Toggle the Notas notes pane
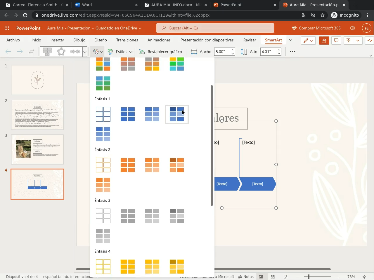 246,276
